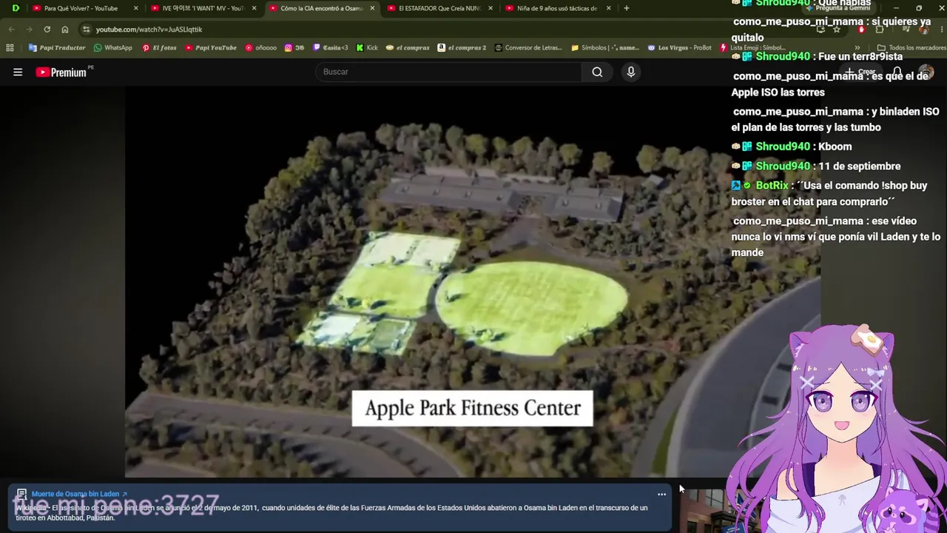Open 'Todos los marcadores' folder

pyautogui.click(x=911, y=47)
